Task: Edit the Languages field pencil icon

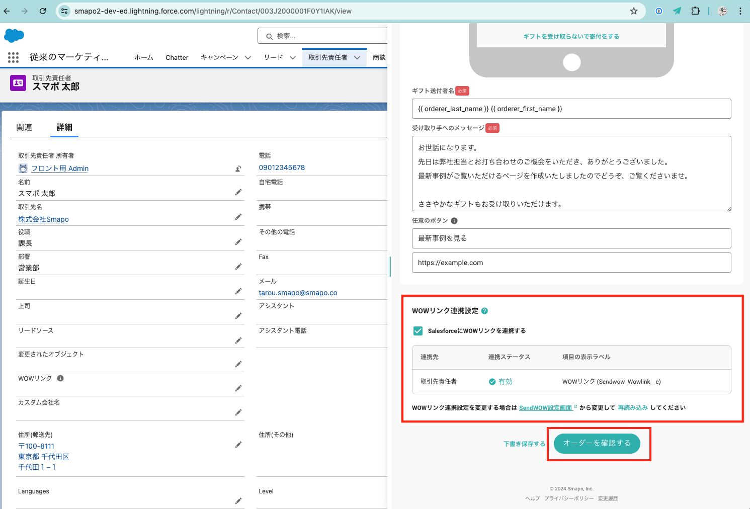Action: (238, 500)
